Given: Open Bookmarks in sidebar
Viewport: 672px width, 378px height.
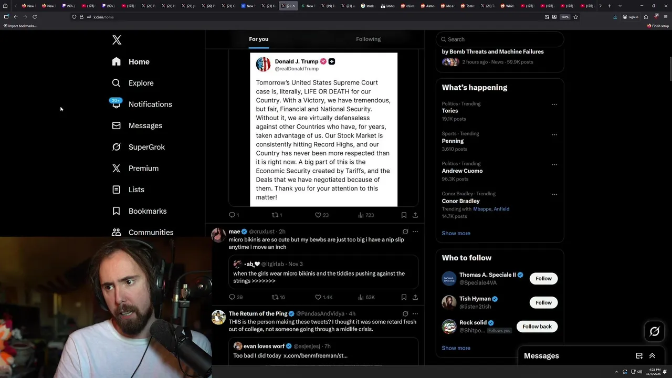Looking at the screenshot, I should pyautogui.click(x=139, y=211).
